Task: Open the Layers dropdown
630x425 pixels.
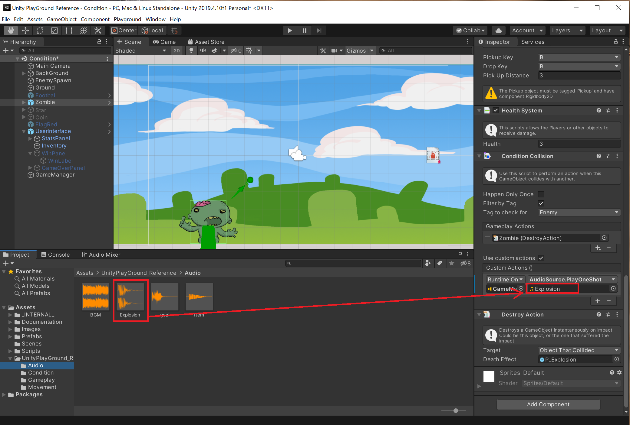Action: (x=567, y=31)
